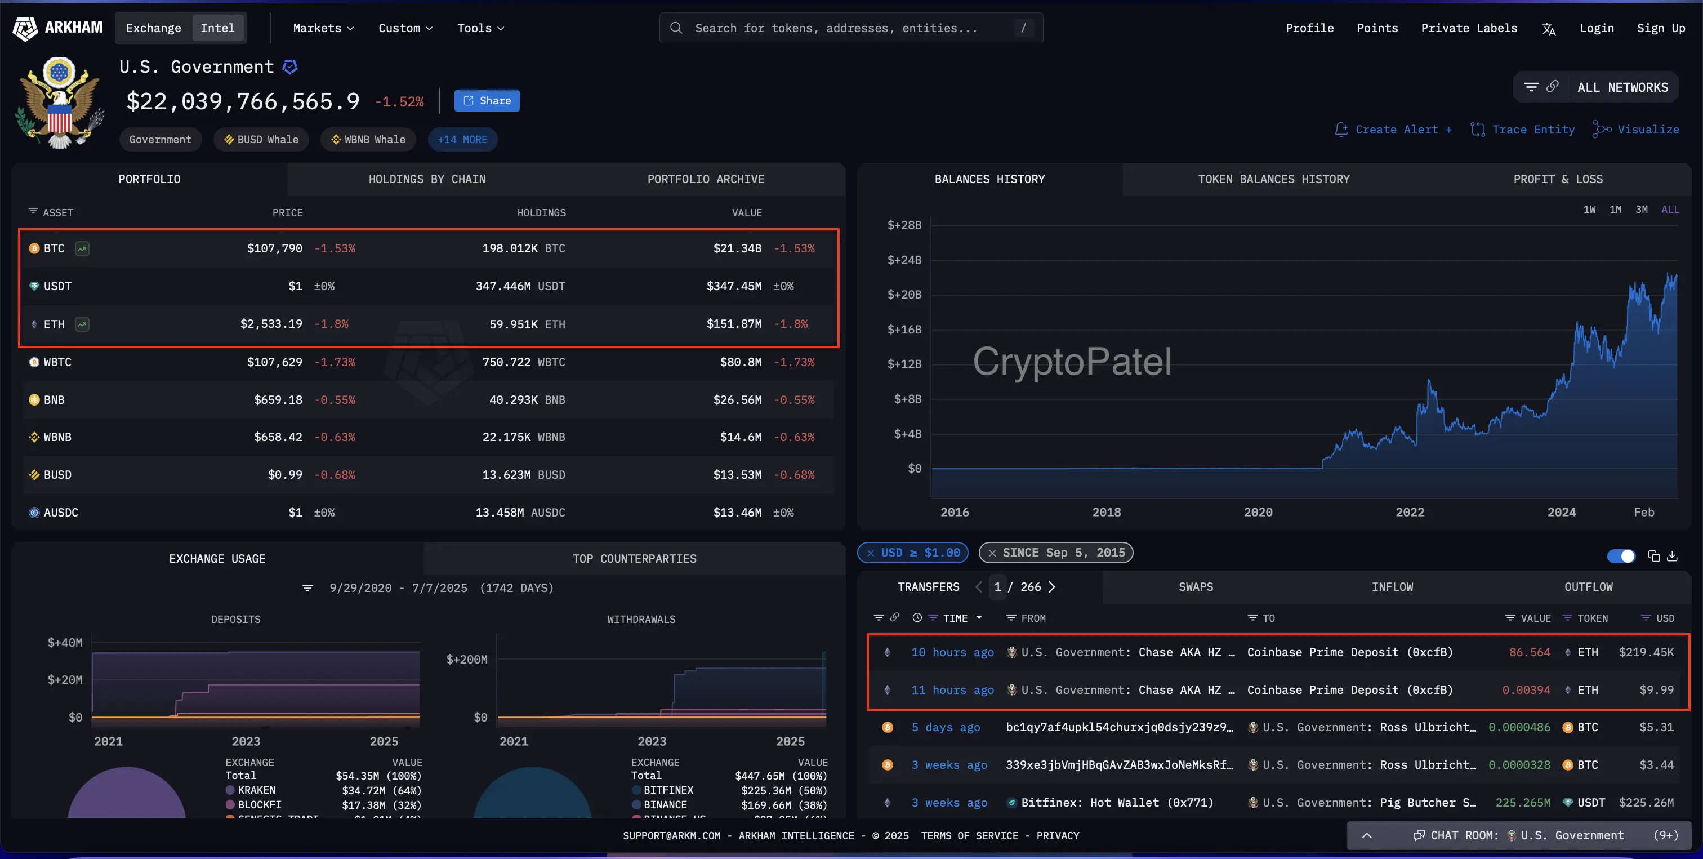Download transfers with the download icon
This screenshot has height=859, width=1703.
coord(1672,556)
